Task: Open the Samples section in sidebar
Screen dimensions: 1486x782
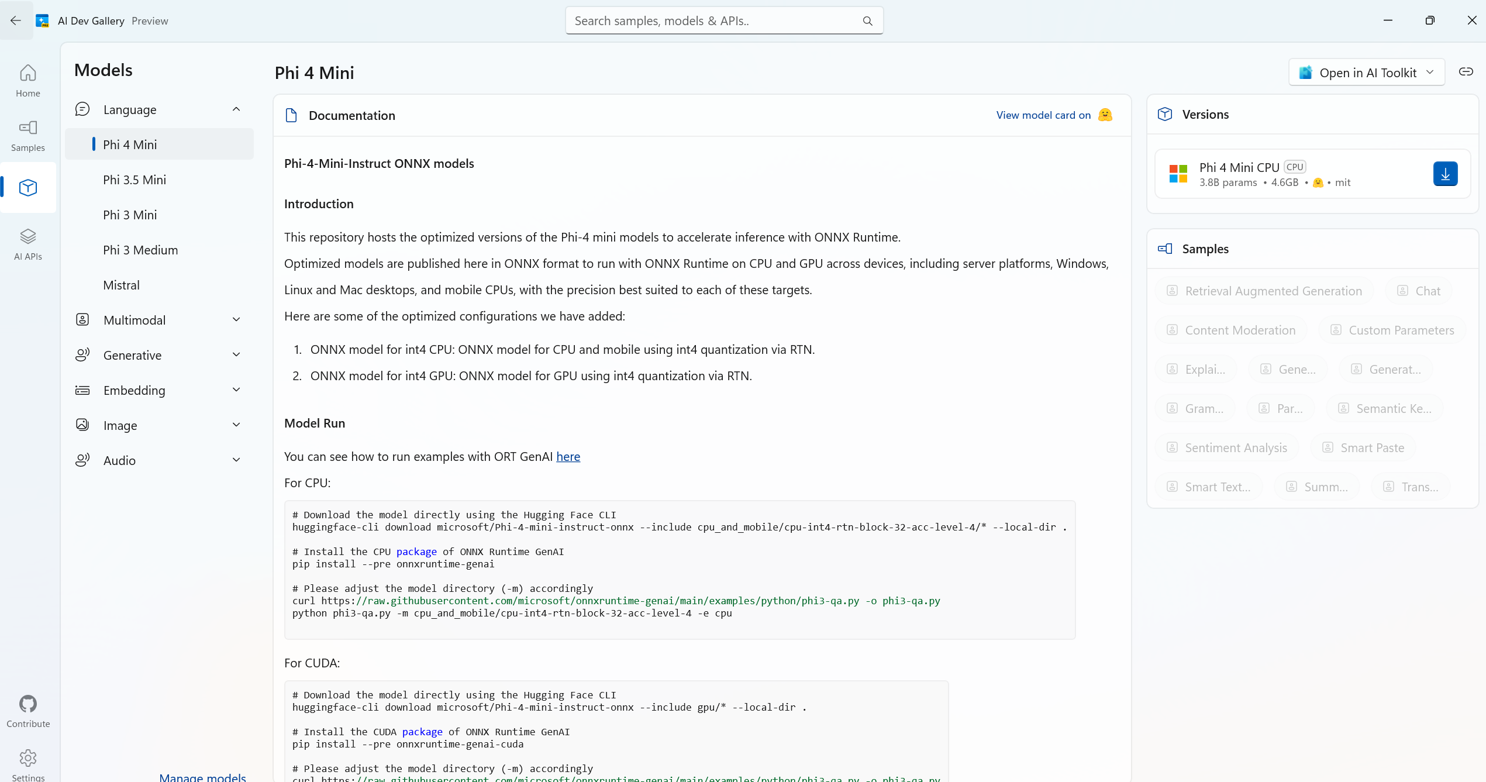Action: [x=28, y=136]
